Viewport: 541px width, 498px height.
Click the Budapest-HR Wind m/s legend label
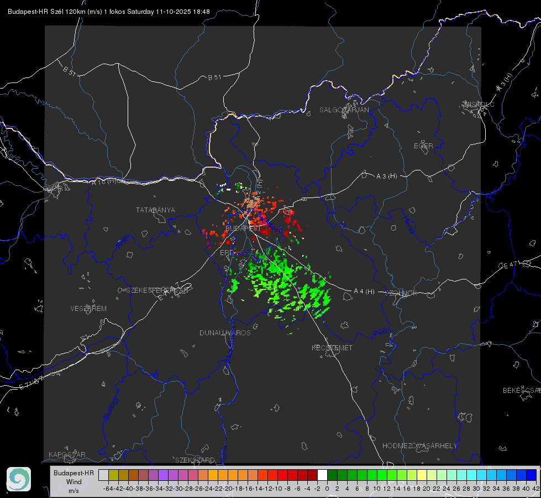(73, 482)
